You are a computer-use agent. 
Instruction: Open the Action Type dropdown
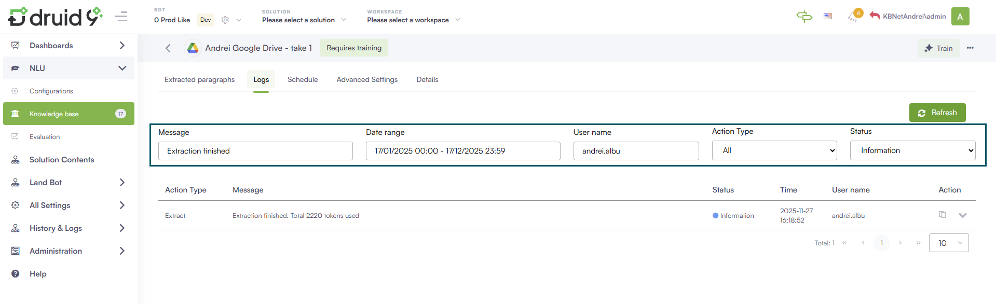(774, 150)
